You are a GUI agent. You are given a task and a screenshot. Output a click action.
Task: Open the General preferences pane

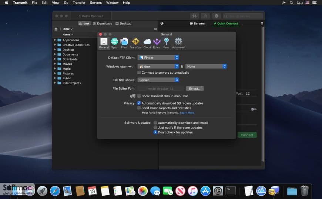coord(104,43)
